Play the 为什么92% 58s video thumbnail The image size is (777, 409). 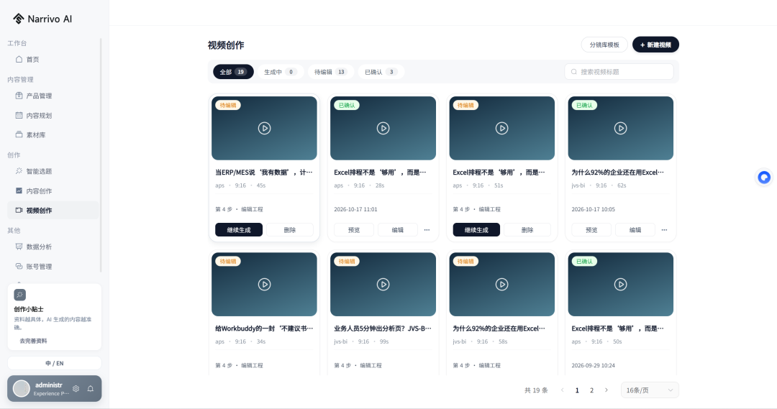pos(502,284)
